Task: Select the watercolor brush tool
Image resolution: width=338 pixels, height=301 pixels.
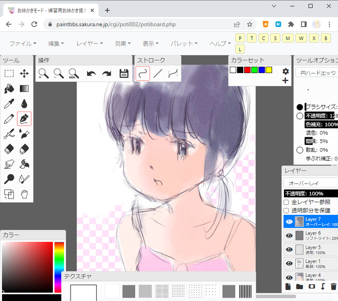Action: 24,134
